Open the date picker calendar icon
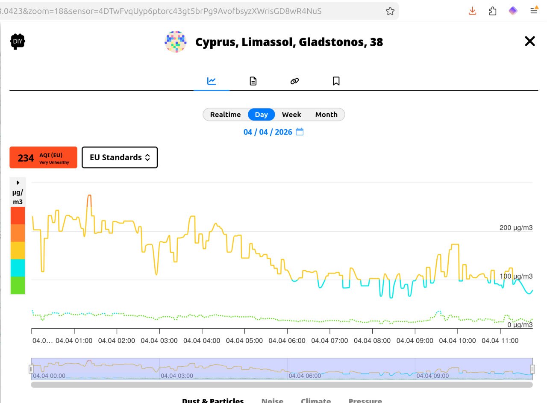 point(300,132)
